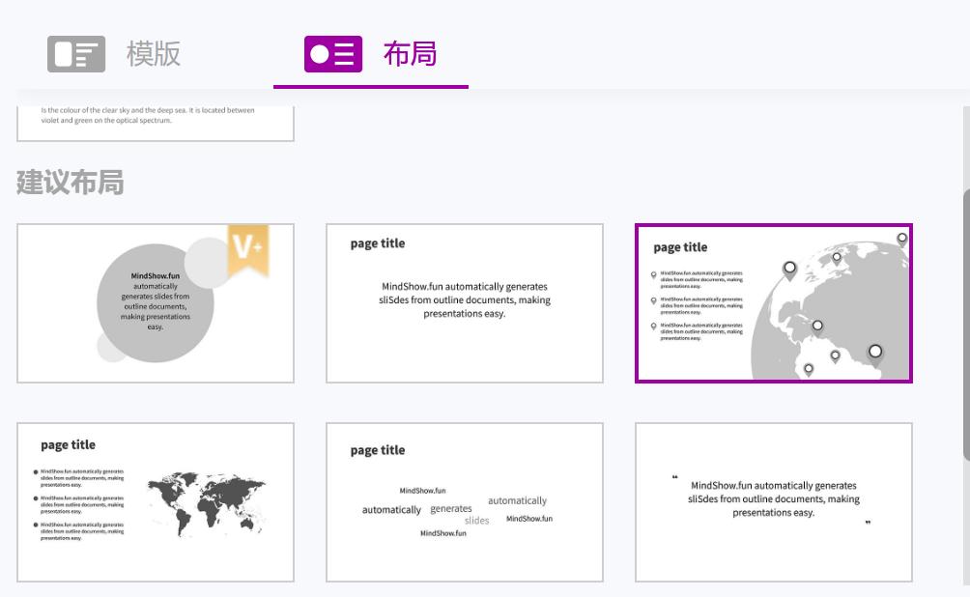
Task: Pick the quote-style layout
Action: (x=773, y=501)
